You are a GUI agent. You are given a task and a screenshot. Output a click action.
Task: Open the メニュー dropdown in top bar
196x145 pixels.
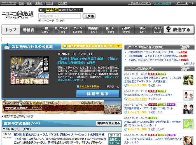[x=181, y=3]
